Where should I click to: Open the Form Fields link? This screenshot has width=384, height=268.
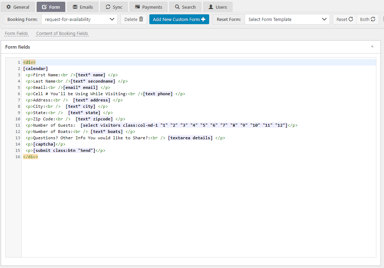point(16,33)
